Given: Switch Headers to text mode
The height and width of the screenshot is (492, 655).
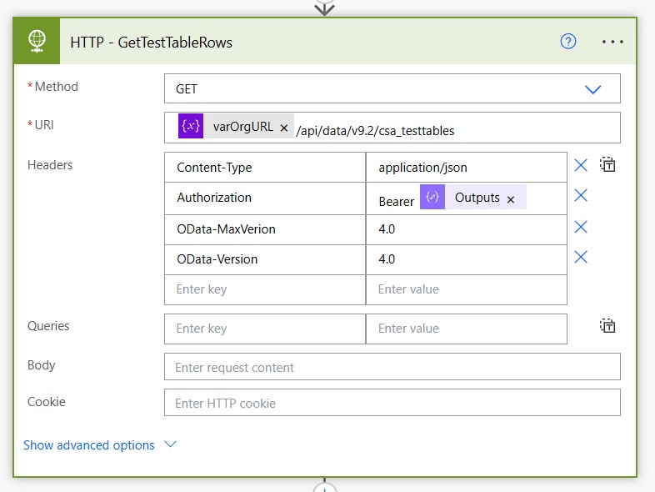Looking at the screenshot, I should tap(608, 165).
